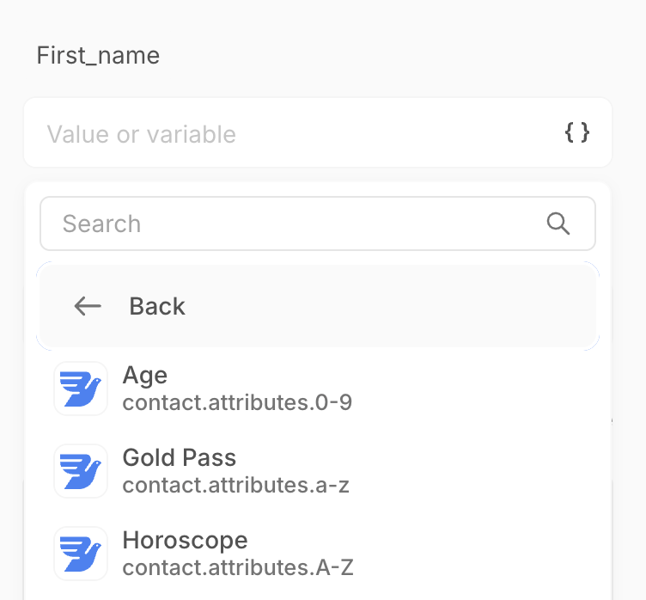Insert the Horoscope contact attribute row
Screen dimensions: 646x600
coord(344,554)
